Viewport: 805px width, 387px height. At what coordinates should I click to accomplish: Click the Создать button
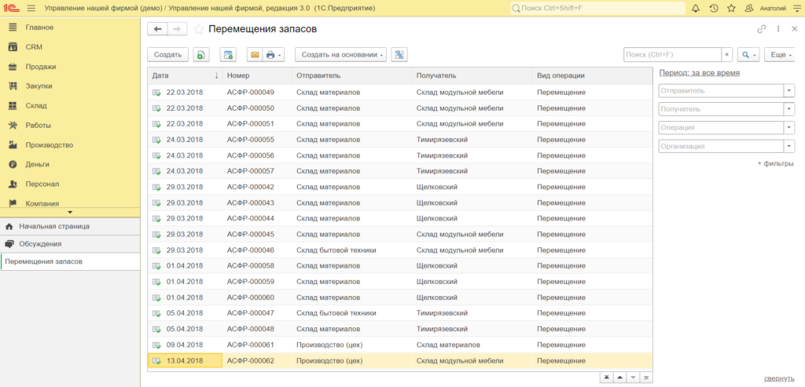coord(168,55)
